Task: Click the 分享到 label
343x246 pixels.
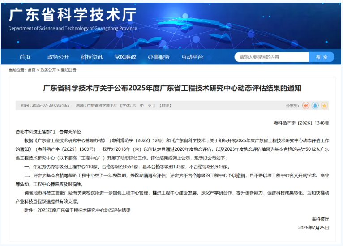Action: (x=292, y=106)
